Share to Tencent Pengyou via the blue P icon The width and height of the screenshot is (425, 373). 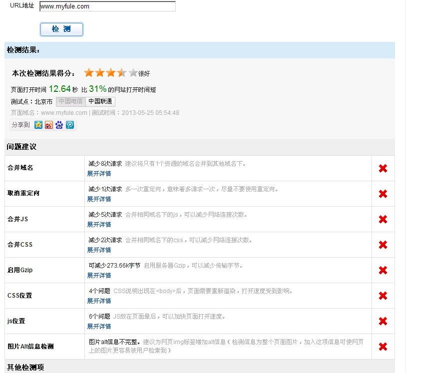(x=70, y=125)
